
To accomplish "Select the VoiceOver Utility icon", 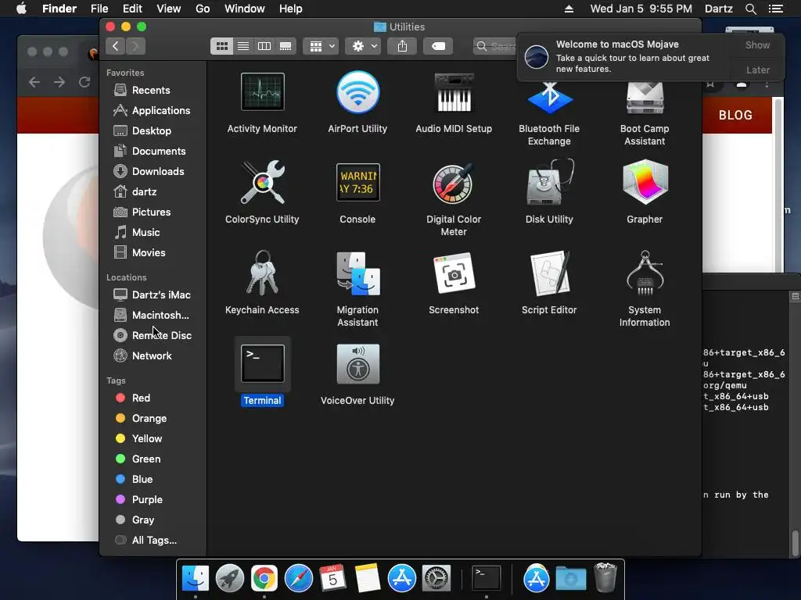I will click(357, 363).
